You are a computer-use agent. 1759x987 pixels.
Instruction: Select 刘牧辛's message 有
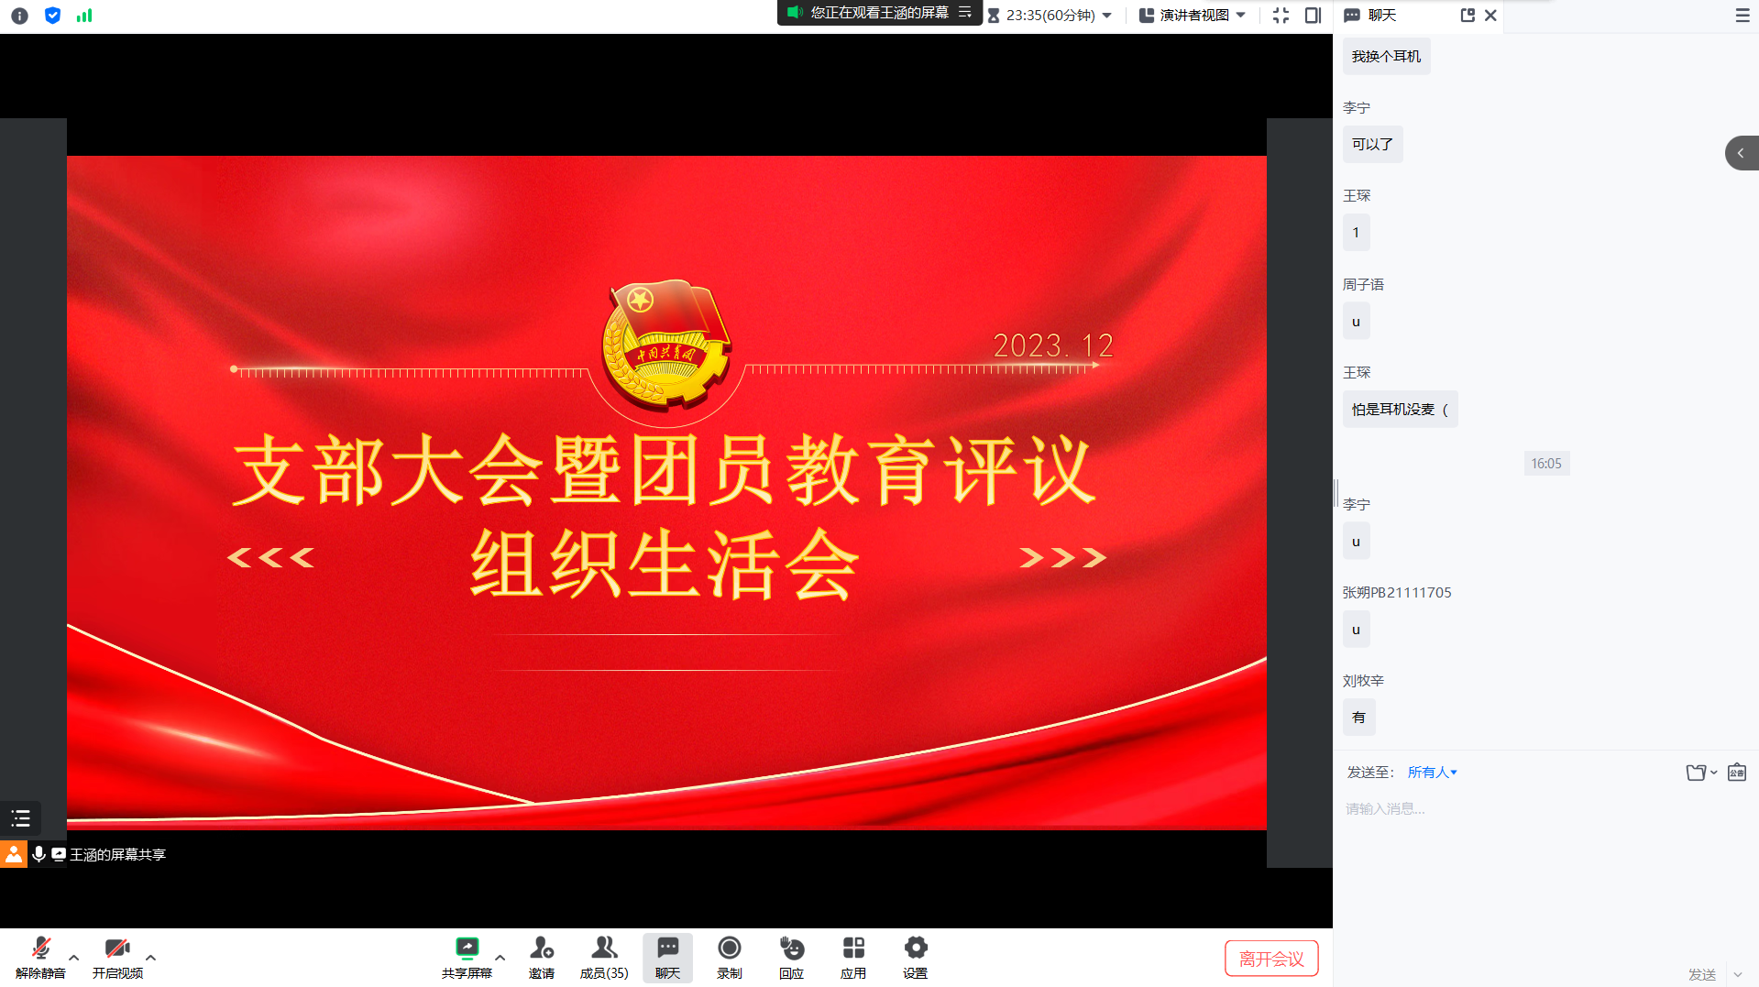[x=1358, y=717]
